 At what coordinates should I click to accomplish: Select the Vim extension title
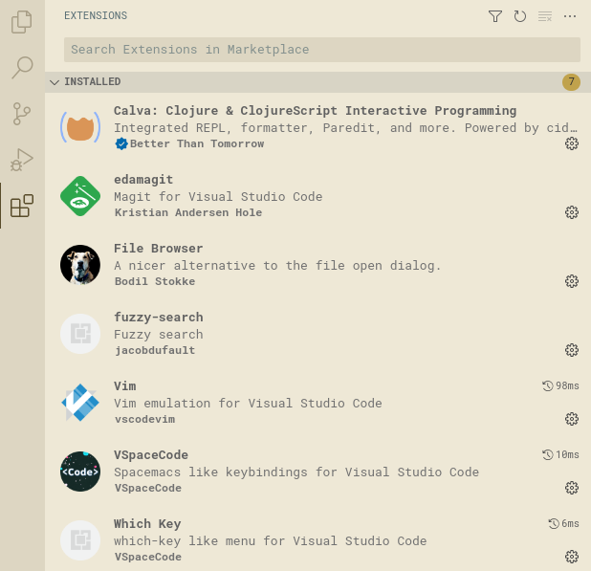point(125,386)
